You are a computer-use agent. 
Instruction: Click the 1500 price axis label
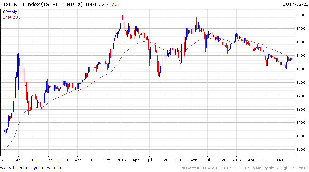point(301,82)
